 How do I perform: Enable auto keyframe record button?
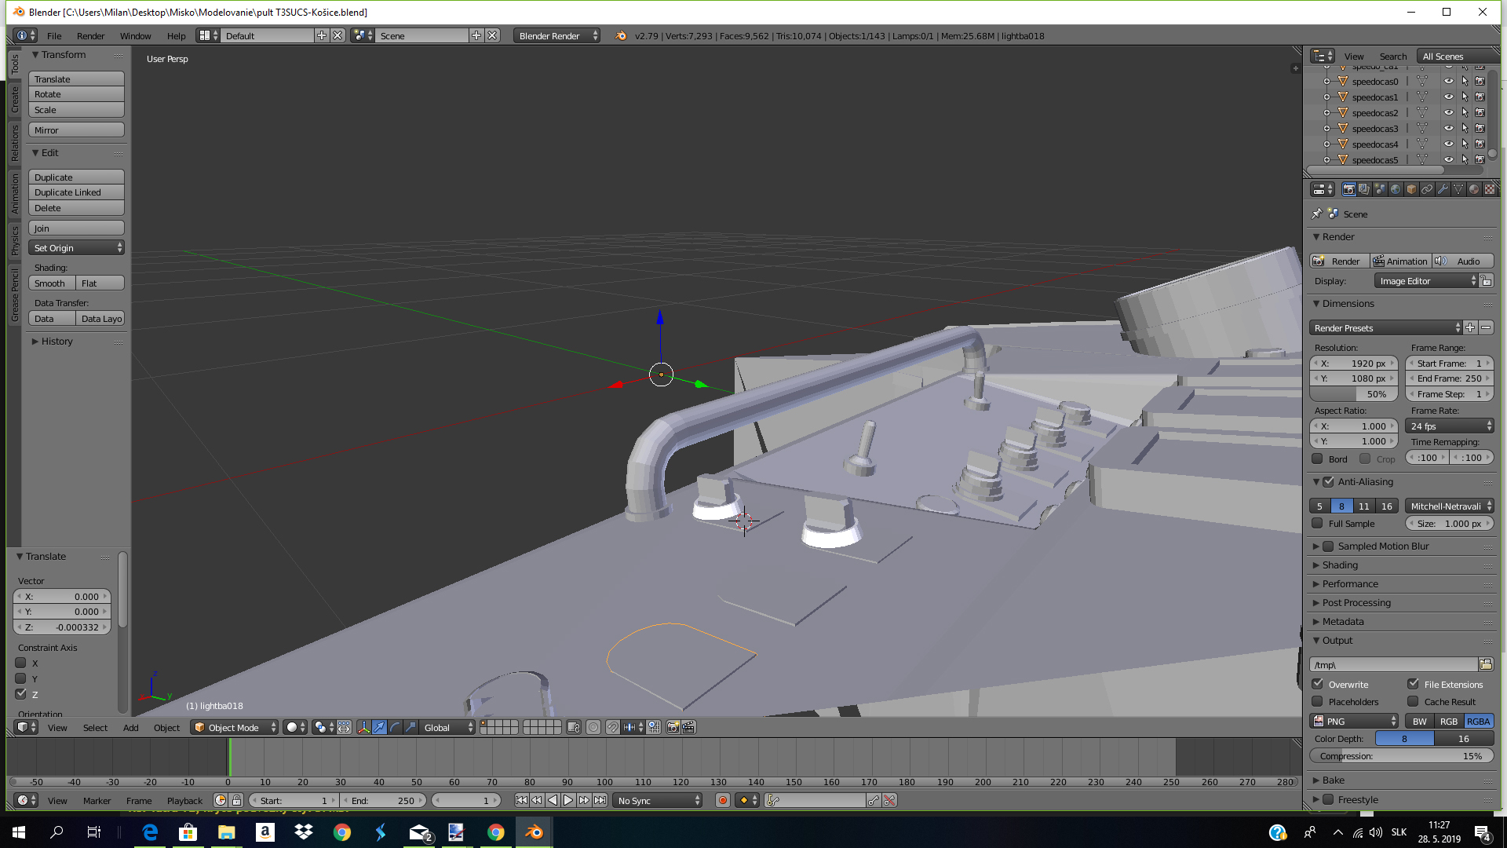[723, 800]
